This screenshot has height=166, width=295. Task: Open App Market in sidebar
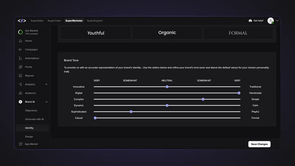tap(31, 144)
